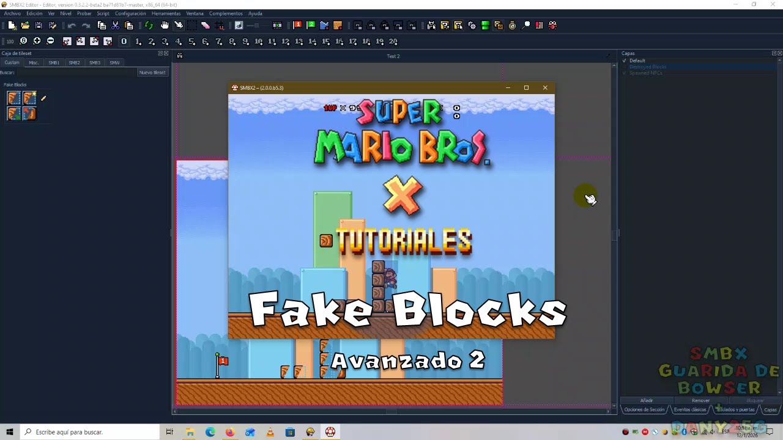Viewport: 783px width, 440px height.
Task: Open the Herramientas menu
Action: point(166,13)
